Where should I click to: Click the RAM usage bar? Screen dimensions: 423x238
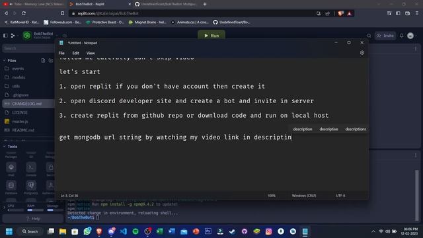[35, 210]
